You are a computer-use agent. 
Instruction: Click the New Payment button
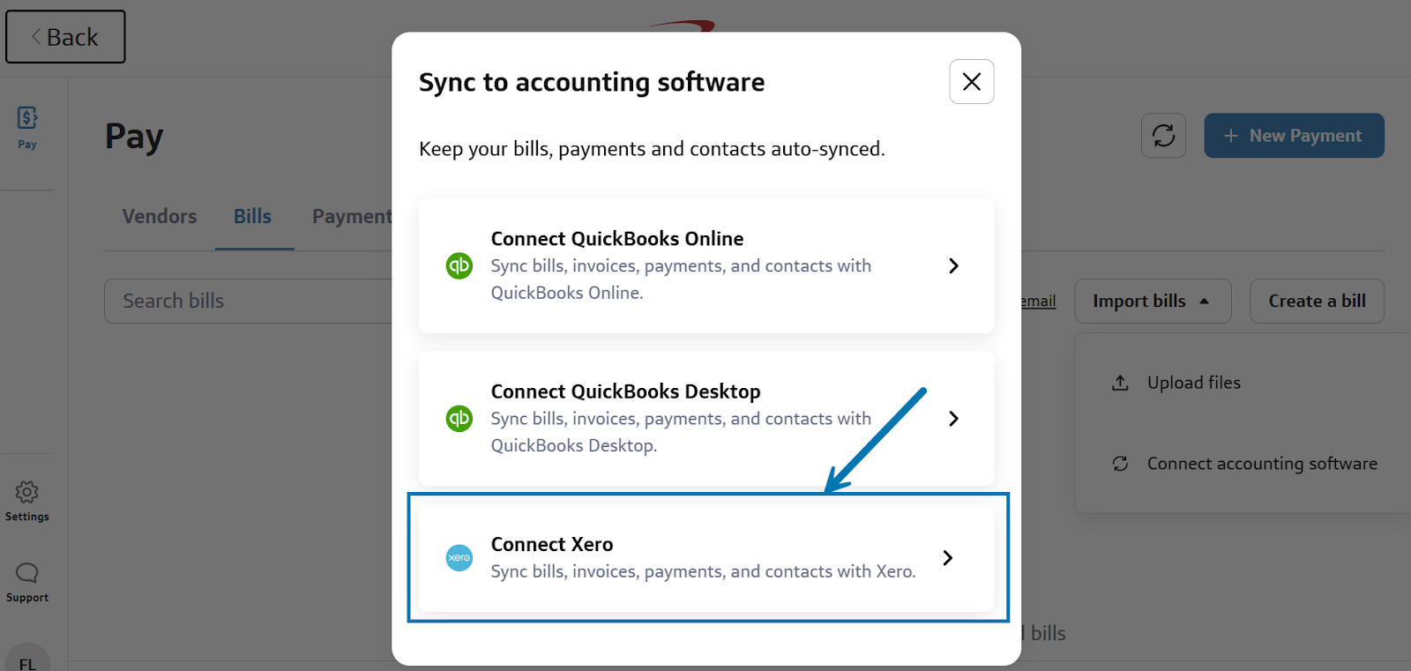point(1294,136)
